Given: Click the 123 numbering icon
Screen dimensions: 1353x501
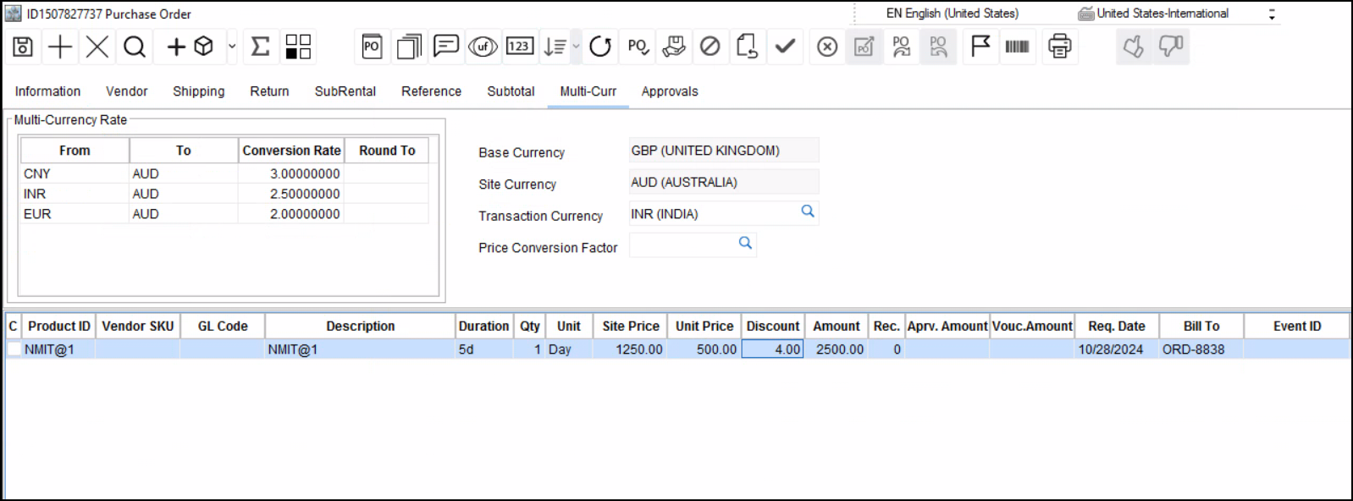Looking at the screenshot, I should [520, 46].
